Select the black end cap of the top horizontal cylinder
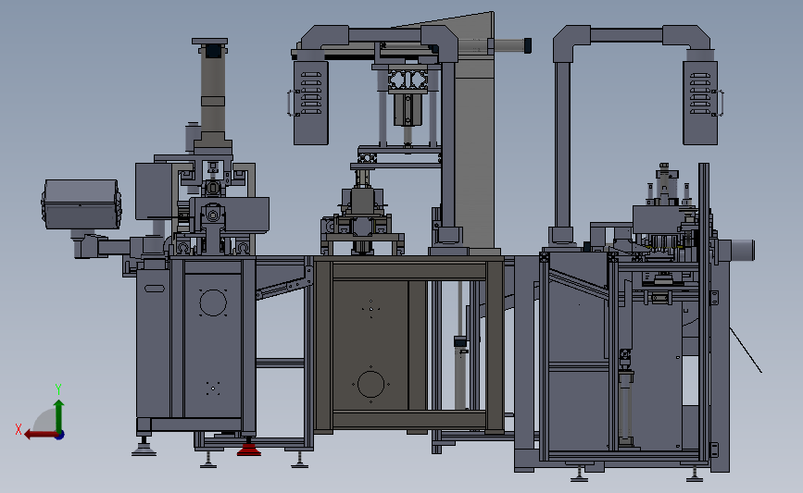The height and width of the screenshot is (493, 803). (528, 45)
